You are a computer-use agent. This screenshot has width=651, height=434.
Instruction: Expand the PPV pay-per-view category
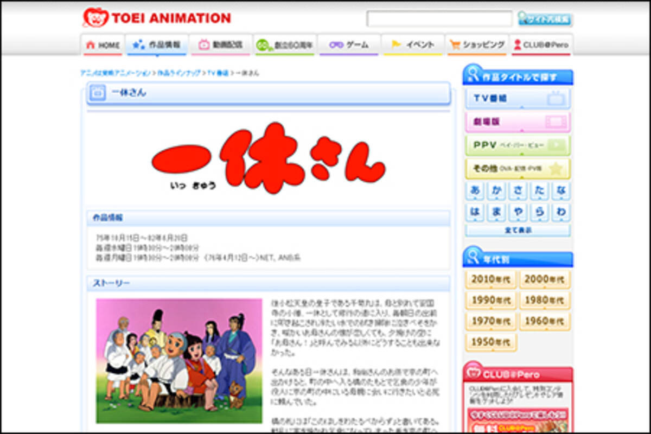pyautogui.click(x=518, y=145)
